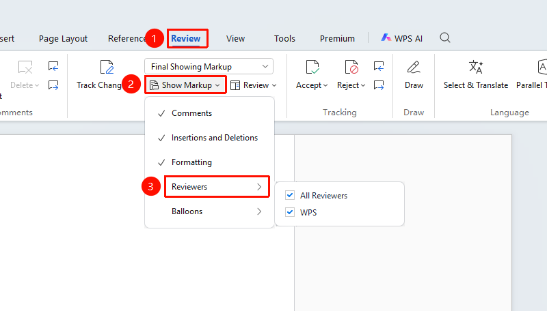Click the Accept changes icon
The width and height of the screenshot is (547, 311).
point(312,67)
